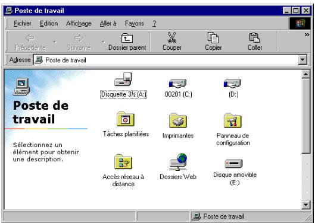315x223 pixels.
Task: Click the Coller clipboard toolbar icon
Action: pyautogui.click(x=254, y=37)
